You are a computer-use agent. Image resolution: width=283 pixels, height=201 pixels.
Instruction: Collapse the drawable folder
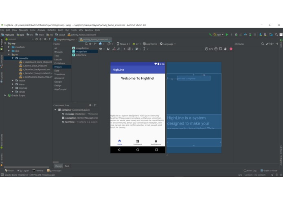tap(13, 58)
